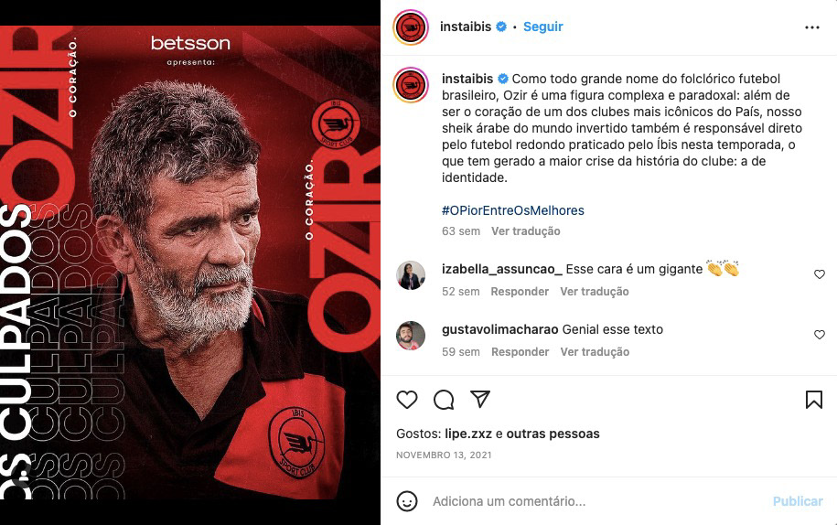
Task: Like izabella_assuncao_'s comment heart
Action: point(820,274)
